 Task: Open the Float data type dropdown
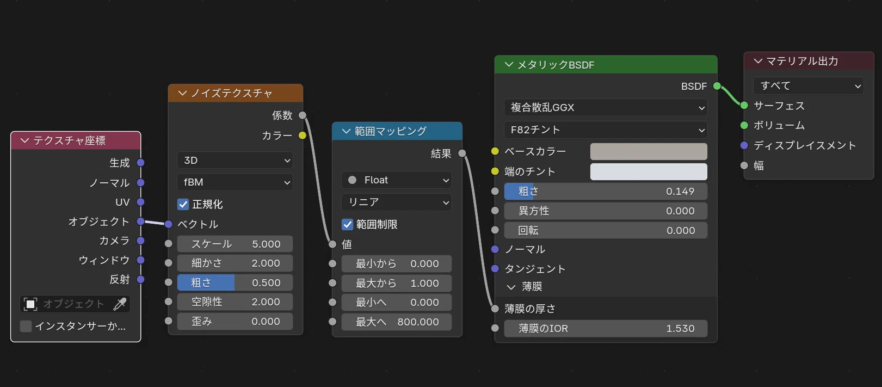coord(397,180)
